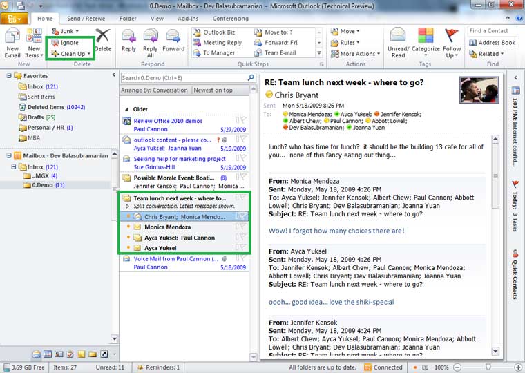The height and width of the screenshot is (373, 525).
Task: Select Monica Mendoza conversation message
Action: click(184, 227)
